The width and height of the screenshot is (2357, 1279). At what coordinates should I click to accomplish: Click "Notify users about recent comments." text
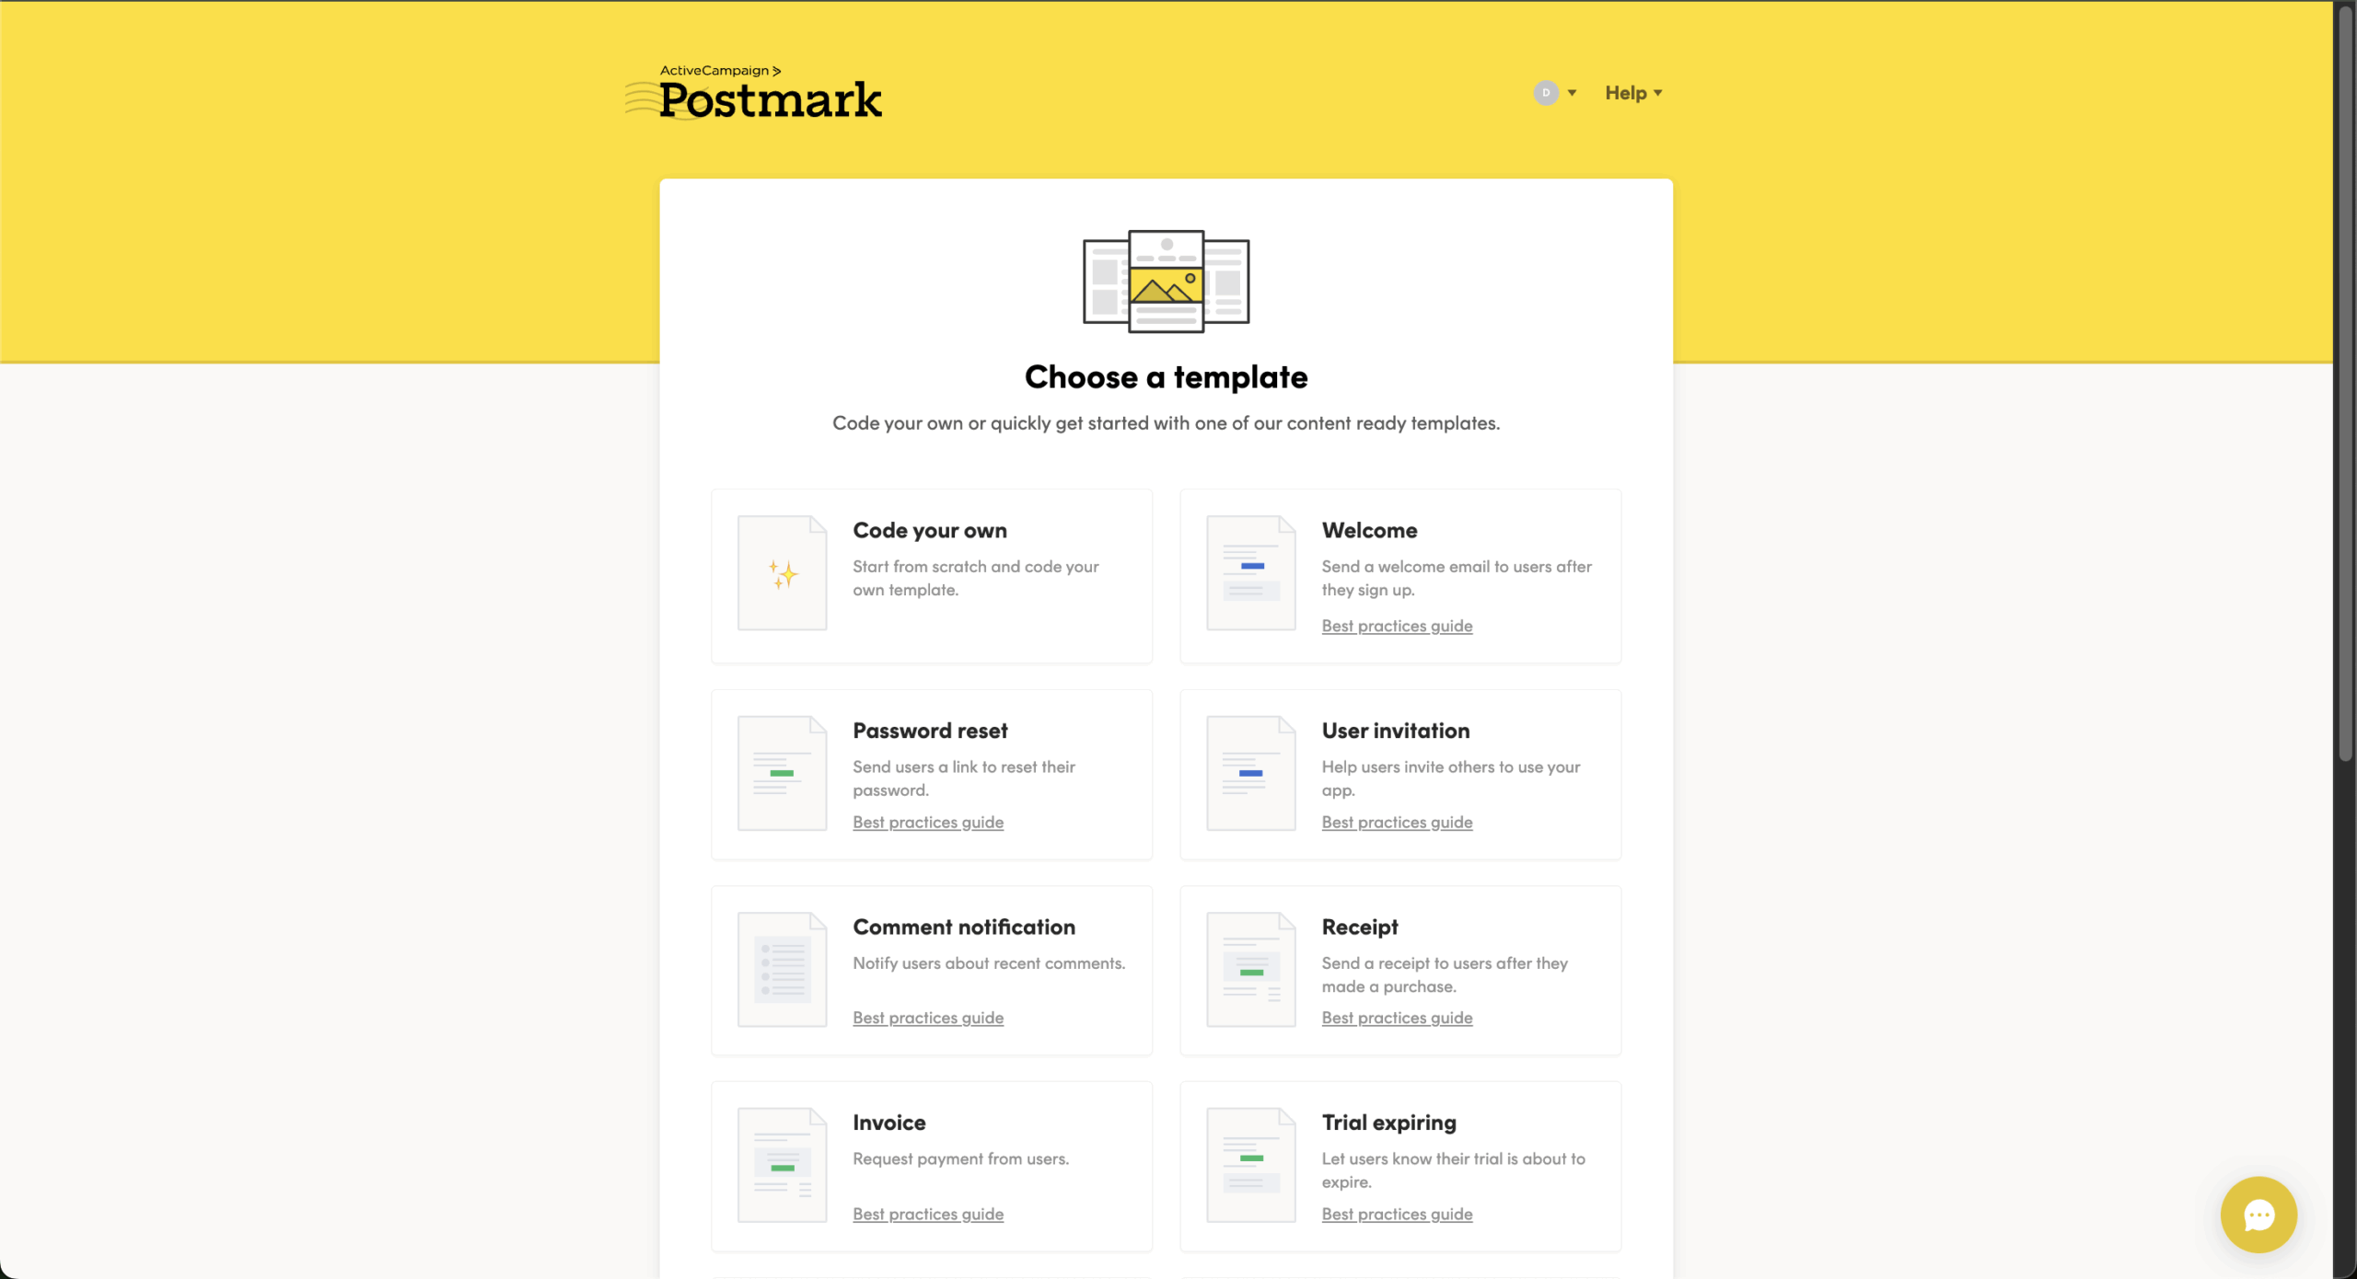pyautogui.click(x=989, y=963)
